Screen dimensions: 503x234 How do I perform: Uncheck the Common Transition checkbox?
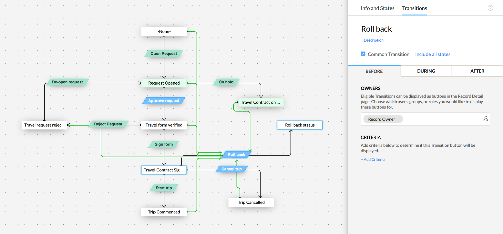pyautogui.click(x=363, y=54)
